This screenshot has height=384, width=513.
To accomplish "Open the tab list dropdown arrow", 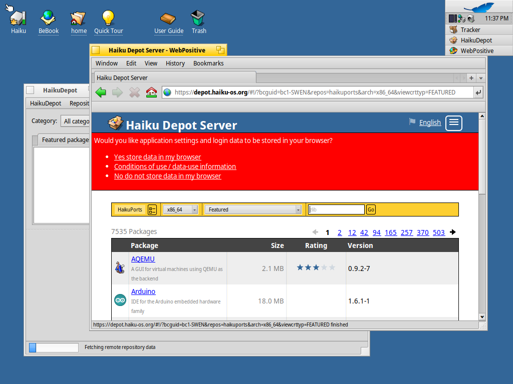I will tap(480, 78).
